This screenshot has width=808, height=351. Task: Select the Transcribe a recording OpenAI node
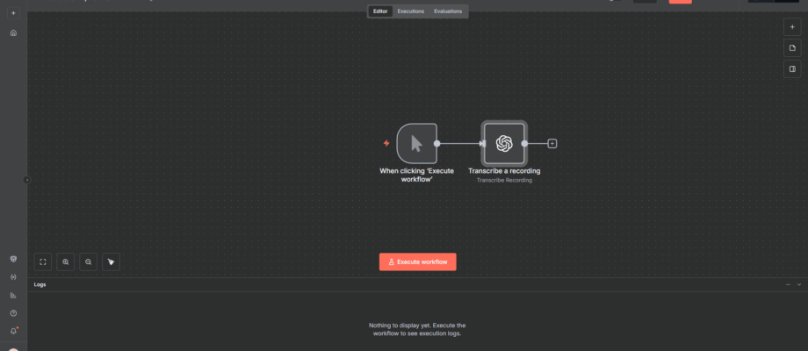(x=504, y=143)
